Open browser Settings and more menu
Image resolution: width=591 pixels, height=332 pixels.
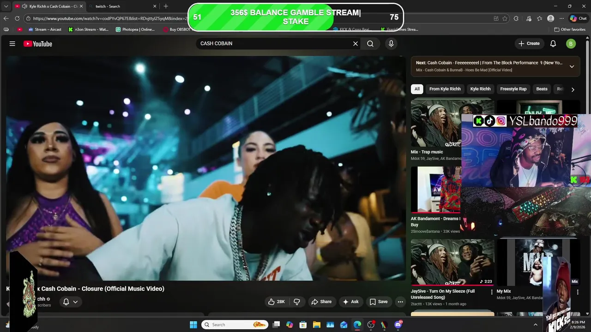coord(561,18)
